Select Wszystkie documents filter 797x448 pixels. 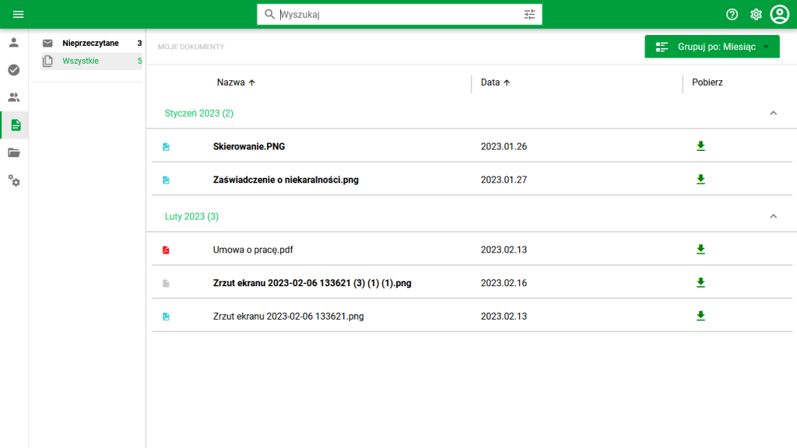[92, 61]
